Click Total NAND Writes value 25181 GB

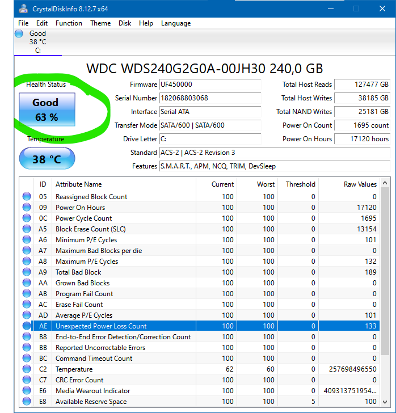pyautogui.click(x=363, y=112)
